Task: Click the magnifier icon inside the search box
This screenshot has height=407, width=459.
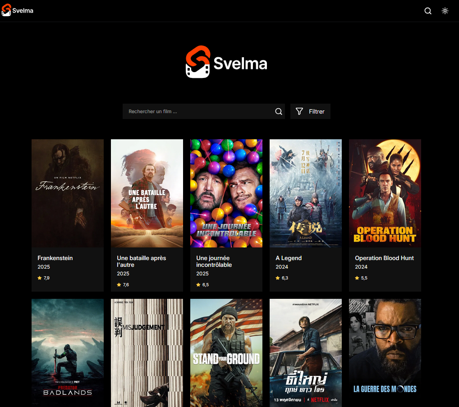Action: click(x=279, y=112)
